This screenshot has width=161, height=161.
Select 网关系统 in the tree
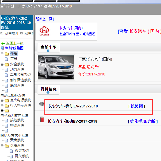[x=22, y=156]
